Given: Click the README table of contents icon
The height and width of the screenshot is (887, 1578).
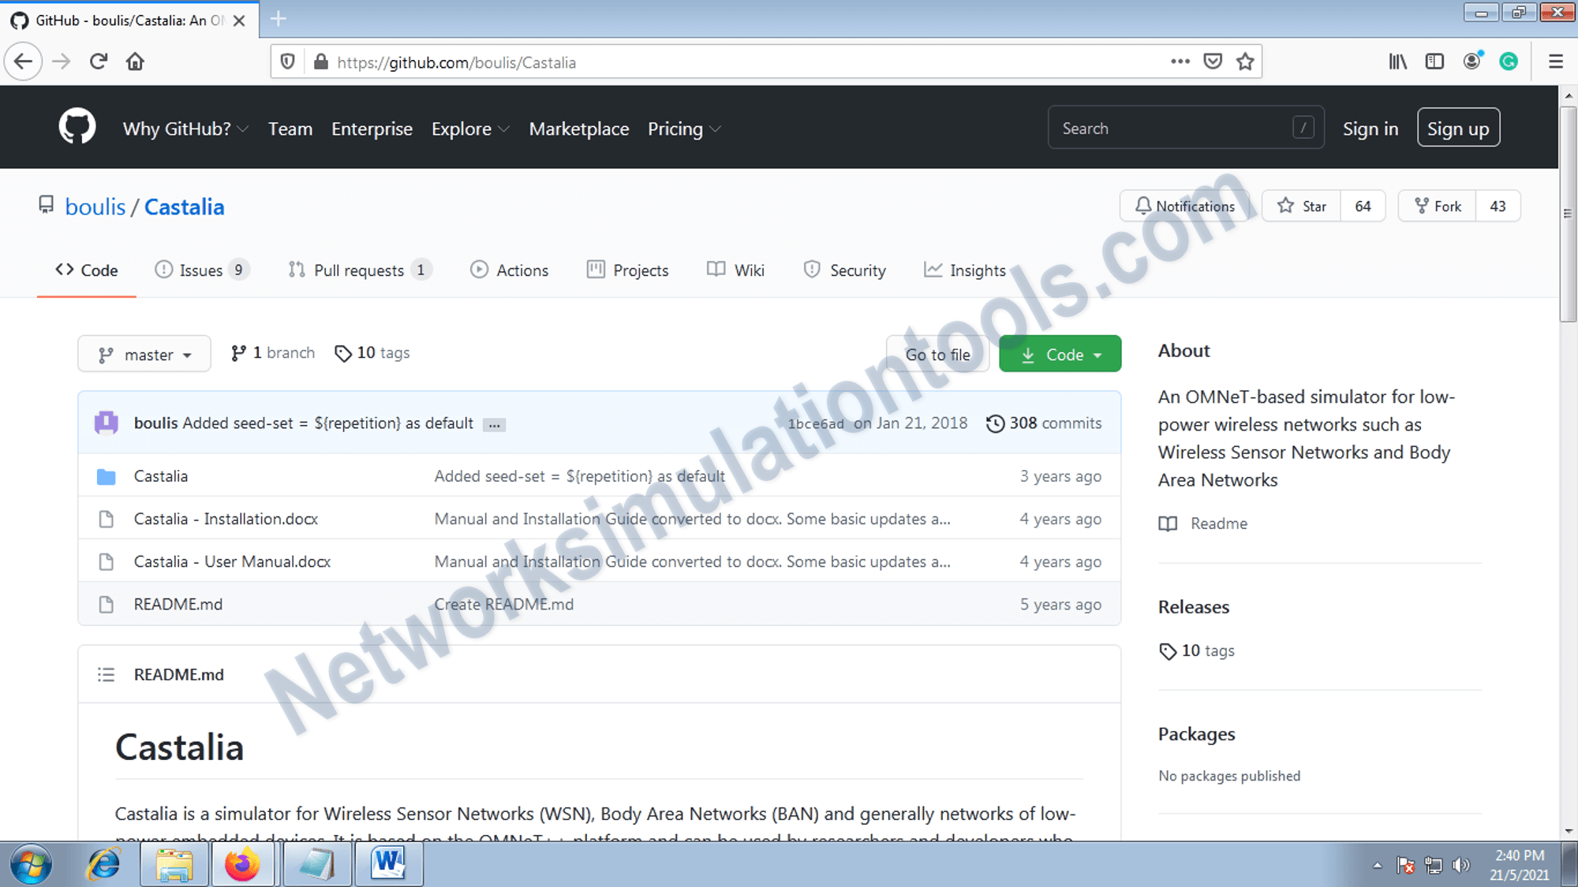Looking at the screenshot, I should click(x=106, y=675).
